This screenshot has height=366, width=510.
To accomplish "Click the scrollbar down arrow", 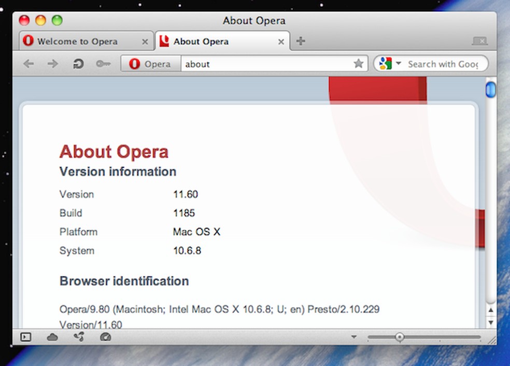I will coord(491,322).
